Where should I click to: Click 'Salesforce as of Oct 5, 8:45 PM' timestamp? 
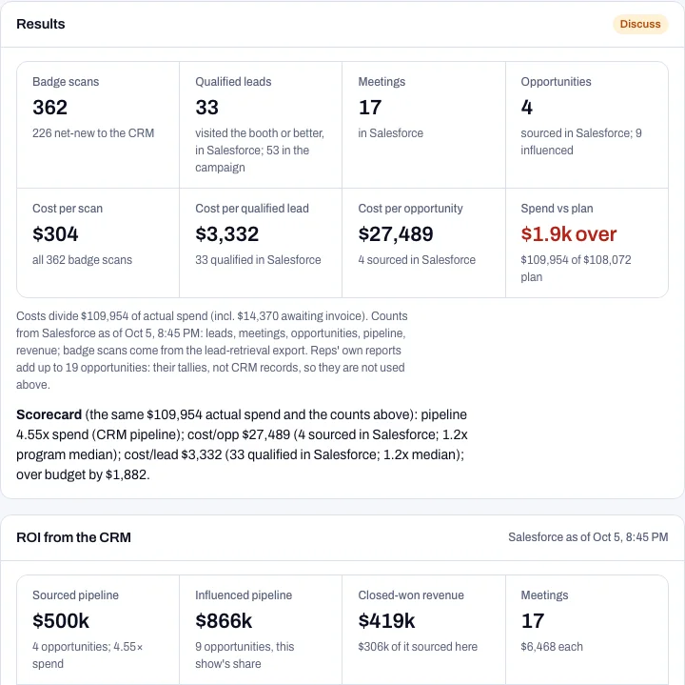coord(588,537)
